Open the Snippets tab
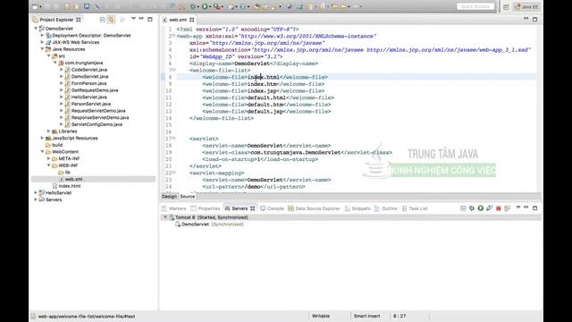The height and width of the screenshot is (322, 572). tap(357, 208)
